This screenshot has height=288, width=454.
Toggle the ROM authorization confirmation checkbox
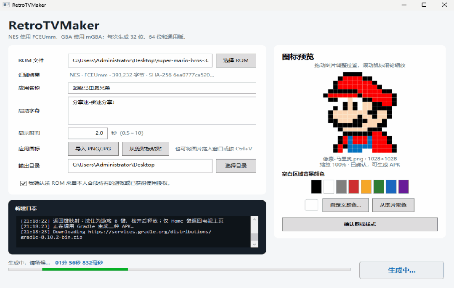[23, 183]
